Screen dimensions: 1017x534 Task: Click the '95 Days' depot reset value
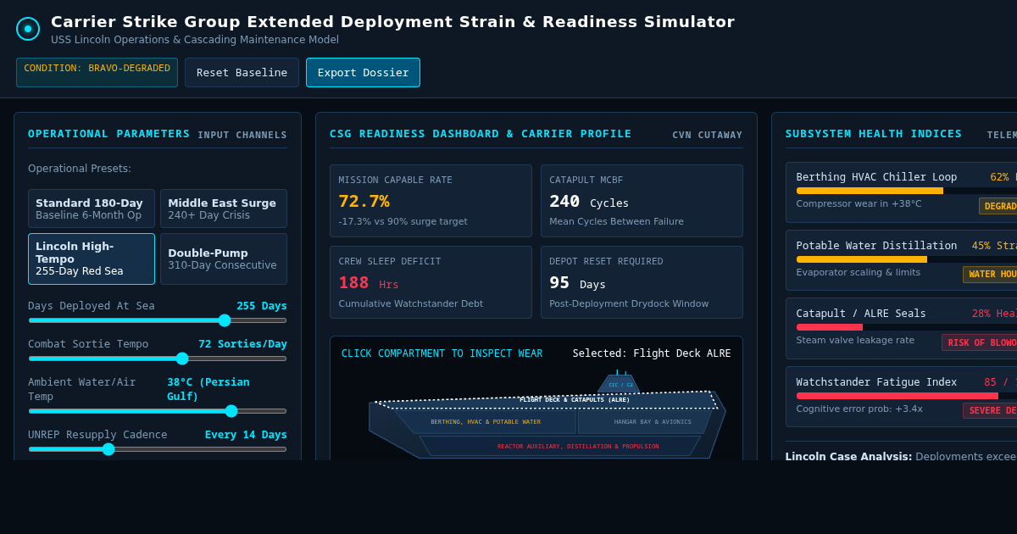point(578,283)
